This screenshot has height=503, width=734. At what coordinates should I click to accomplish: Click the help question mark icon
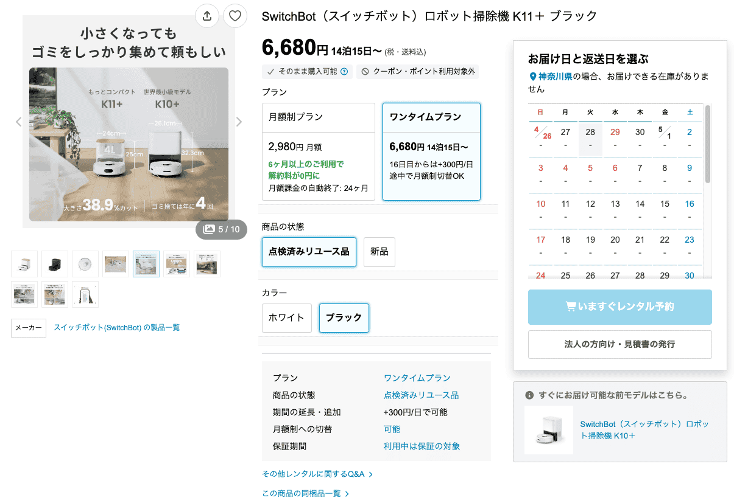(x=344, y=72)
